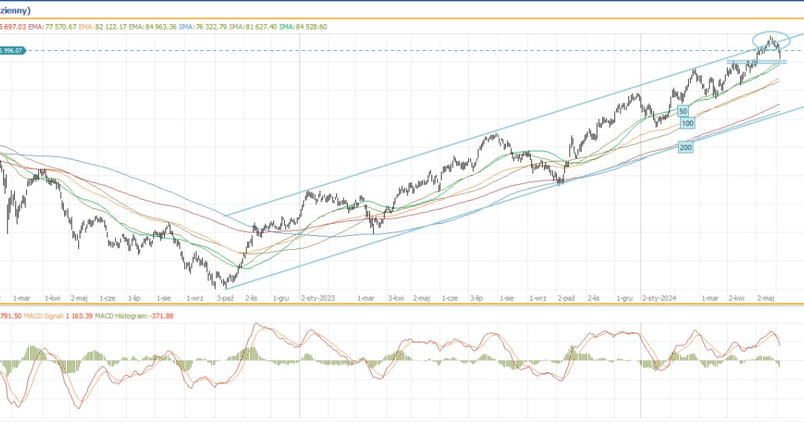Screen dimensions: 804x422
Task: Click the blue SMA 76 322.79 legend entry
Action: coord(204,26)
